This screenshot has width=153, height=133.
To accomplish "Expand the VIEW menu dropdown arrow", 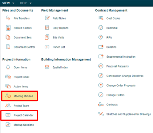I will pyautogui.click(x=13, y=3).
